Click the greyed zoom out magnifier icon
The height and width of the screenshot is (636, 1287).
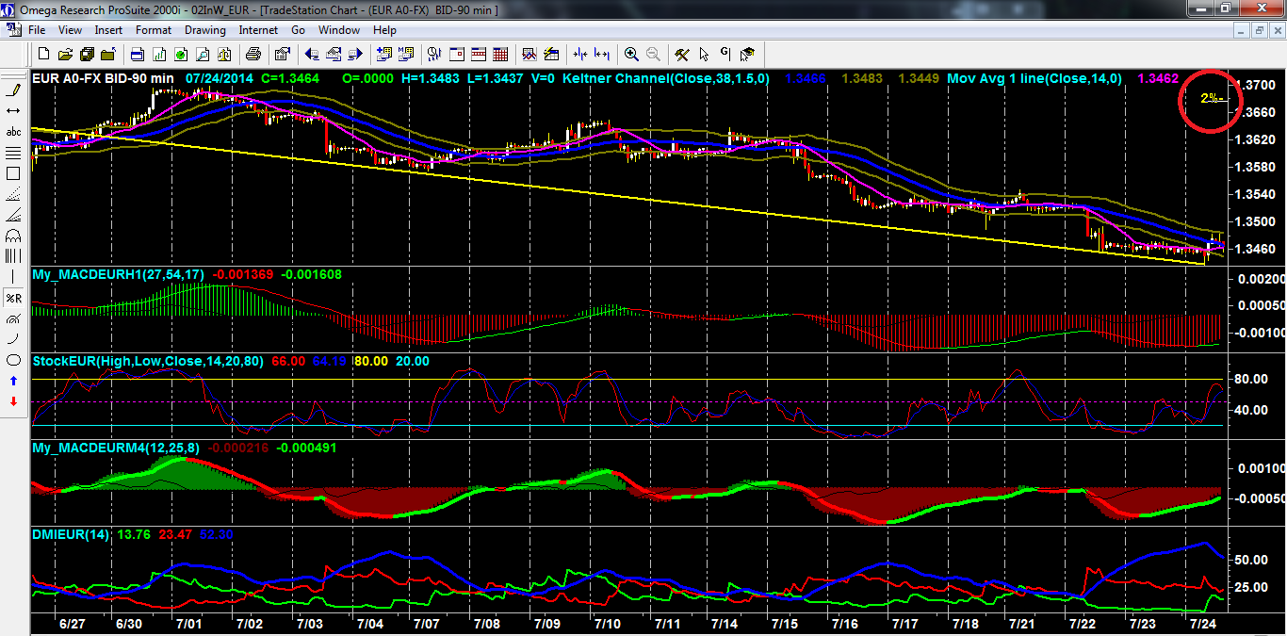(653, 54)
